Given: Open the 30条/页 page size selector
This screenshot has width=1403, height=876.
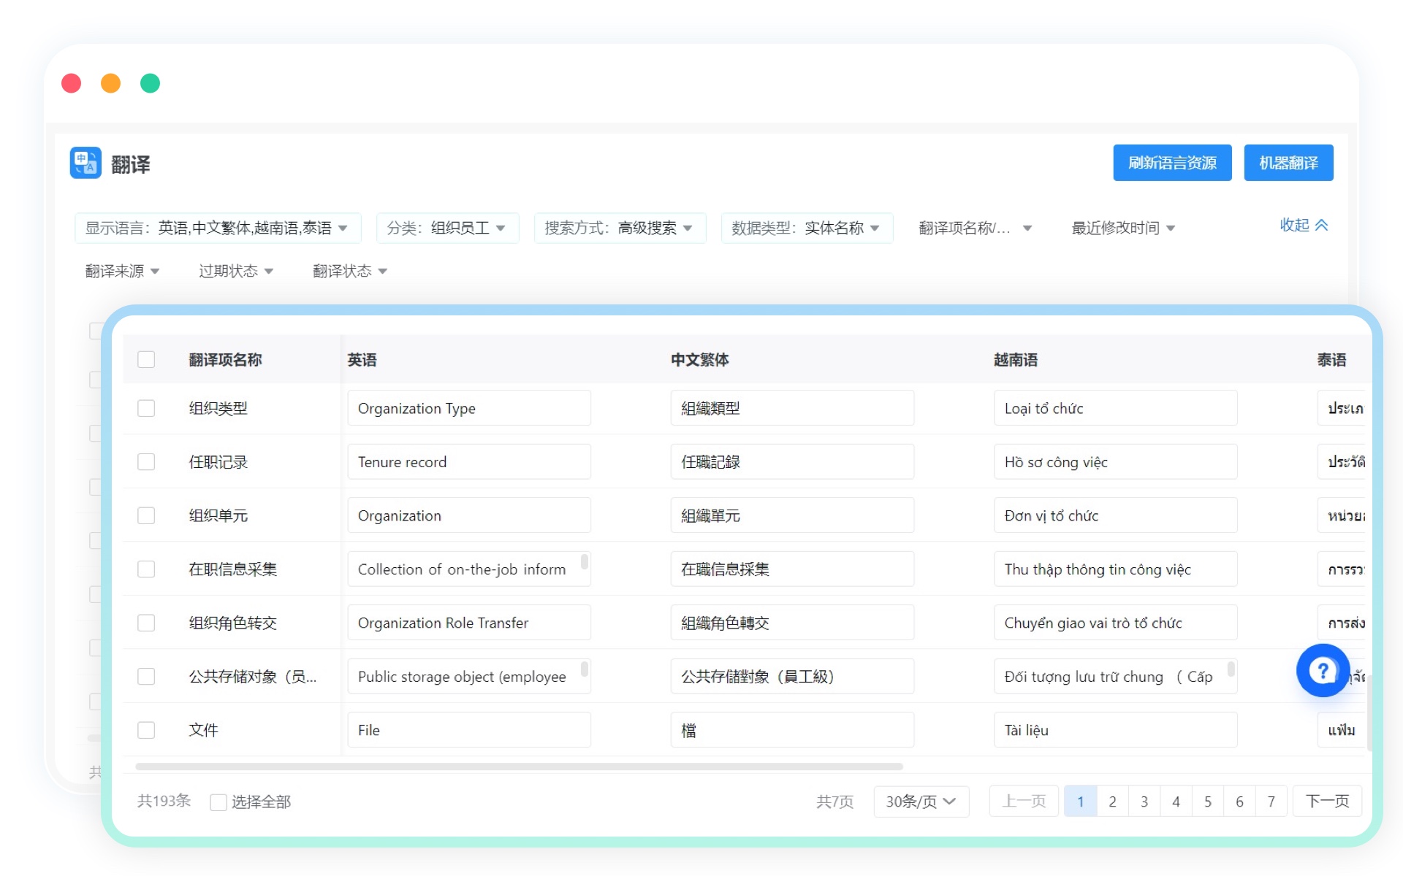Looking at the screenshot, I should pos(921,802).
